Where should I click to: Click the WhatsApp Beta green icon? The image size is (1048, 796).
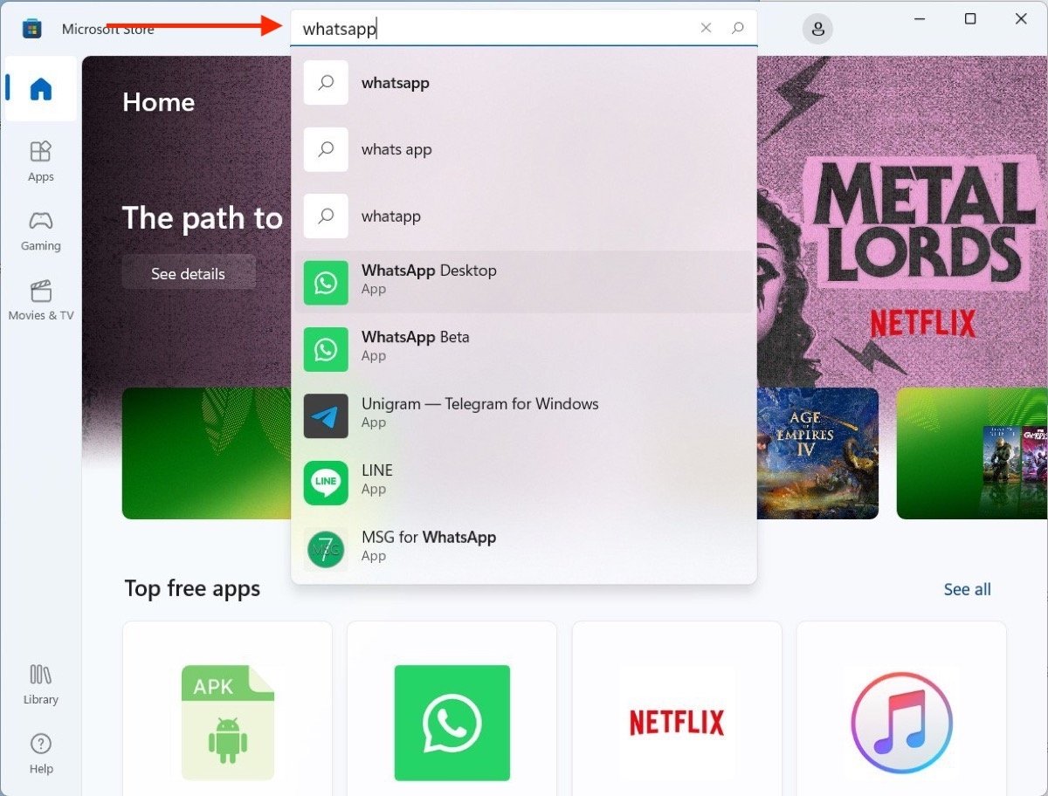click(x=326, y=349)
